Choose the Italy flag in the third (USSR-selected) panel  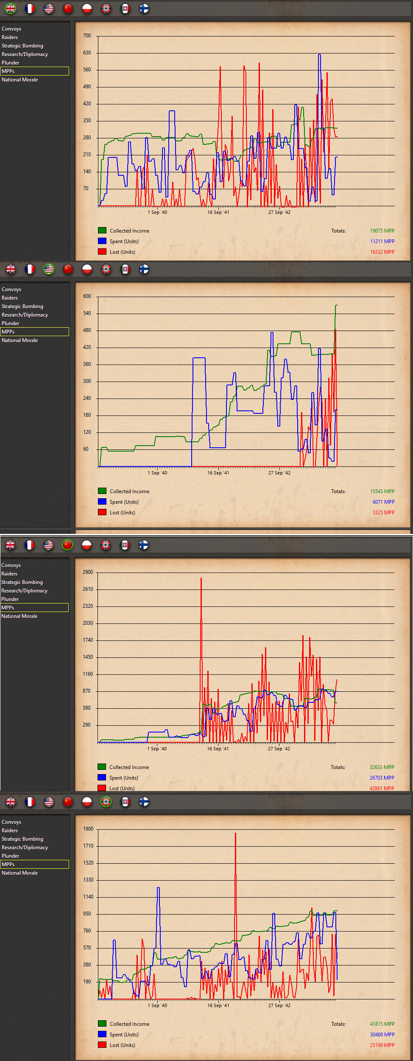click(x=125, y=545)
